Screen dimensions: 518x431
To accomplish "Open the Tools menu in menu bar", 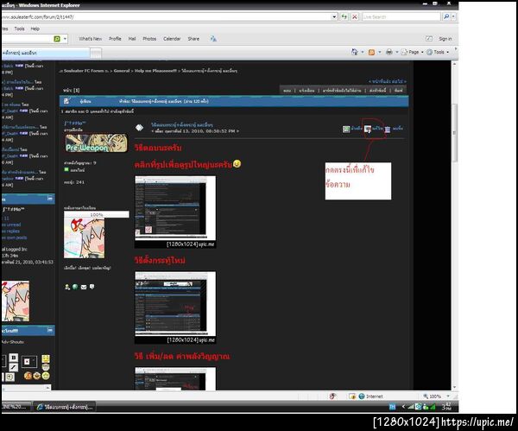I will point(20,29).
